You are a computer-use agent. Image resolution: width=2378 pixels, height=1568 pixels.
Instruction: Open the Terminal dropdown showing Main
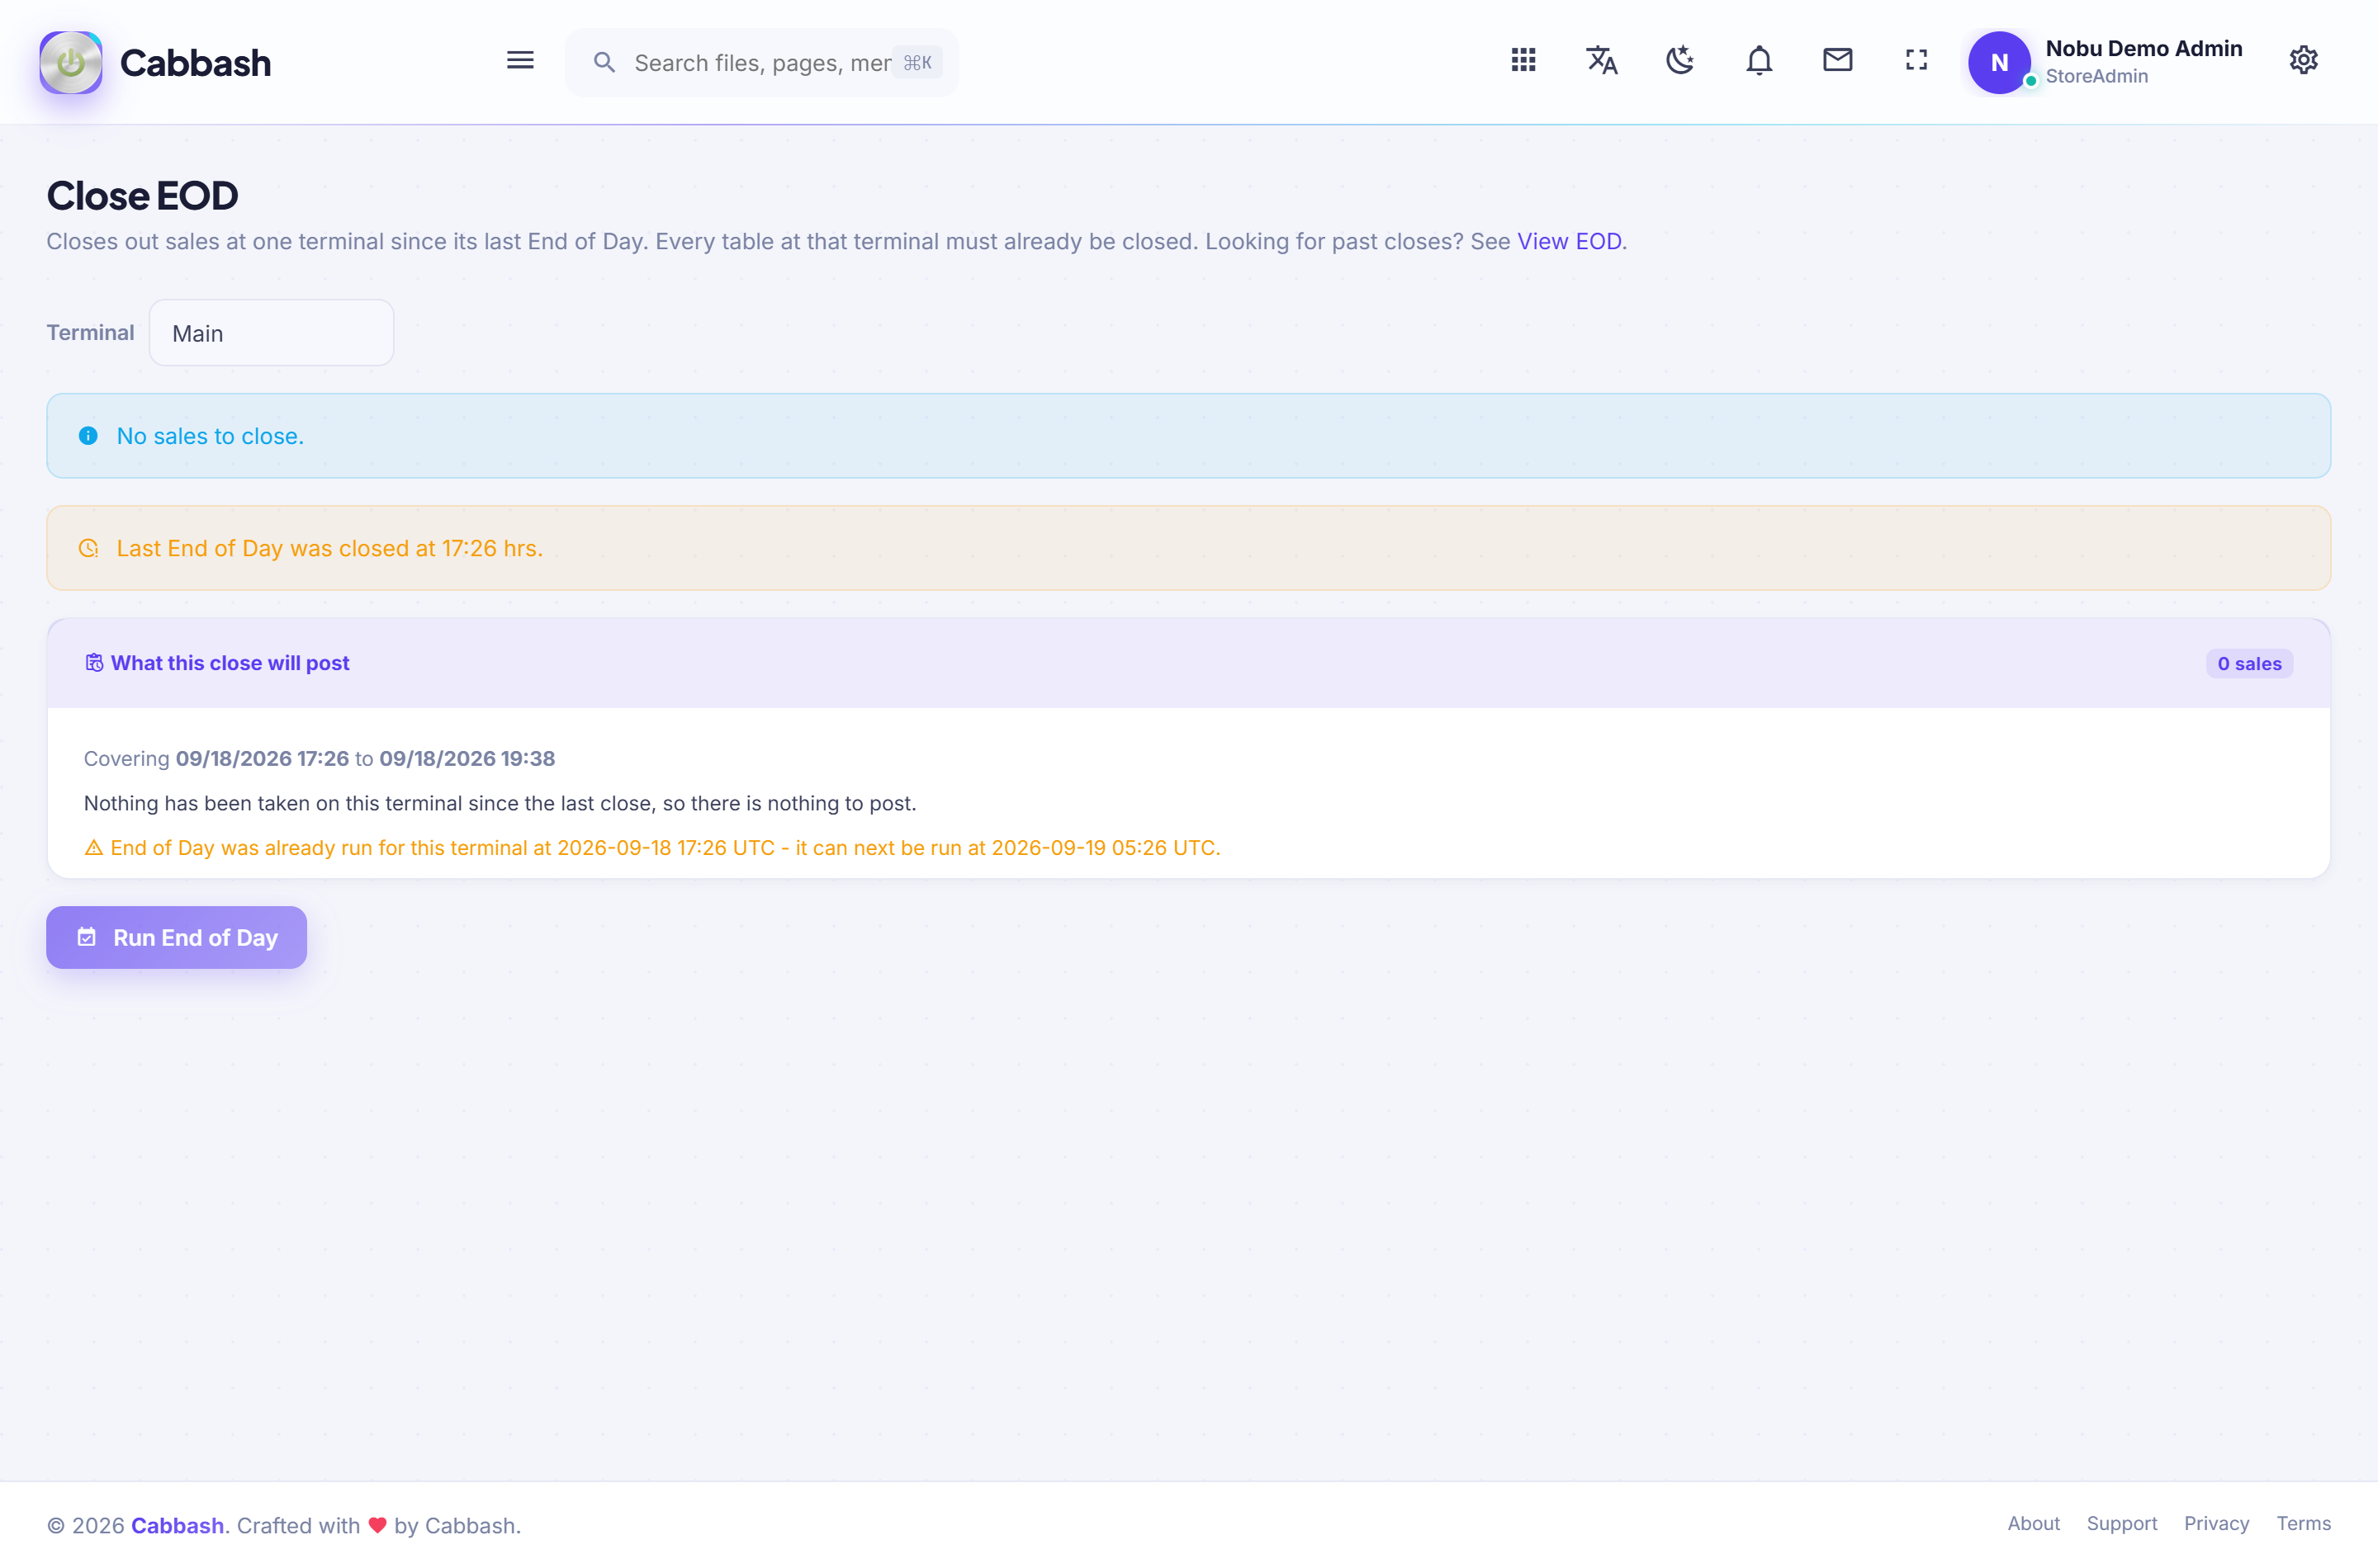pos(271,333)
